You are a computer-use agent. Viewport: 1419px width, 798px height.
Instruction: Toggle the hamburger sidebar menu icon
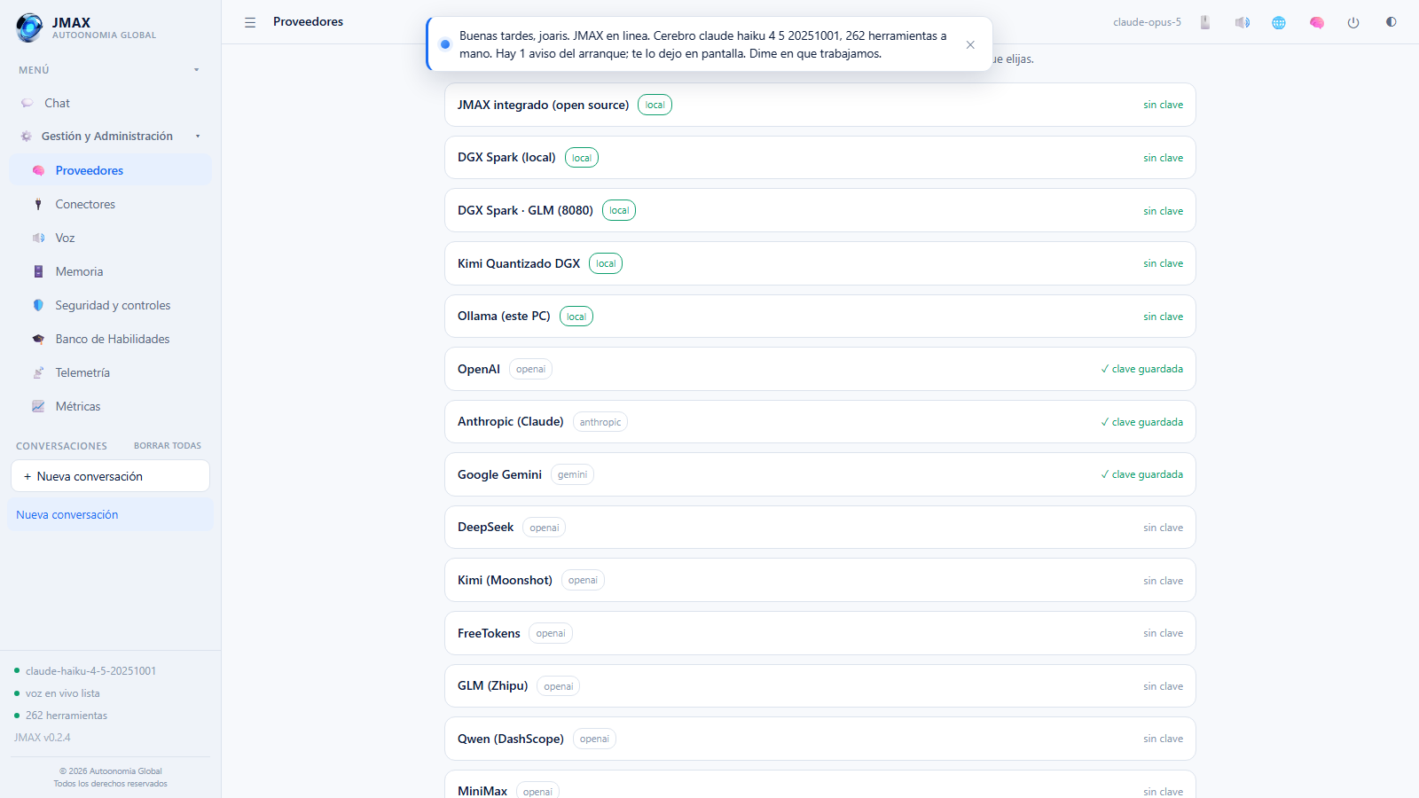click(x=250, y=22)
